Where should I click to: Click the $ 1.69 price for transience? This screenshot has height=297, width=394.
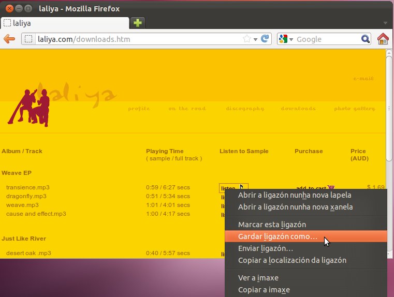point(376,187)
